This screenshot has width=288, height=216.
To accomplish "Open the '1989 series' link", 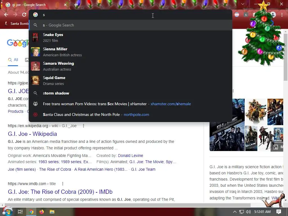I will click(x=71, y=162).
